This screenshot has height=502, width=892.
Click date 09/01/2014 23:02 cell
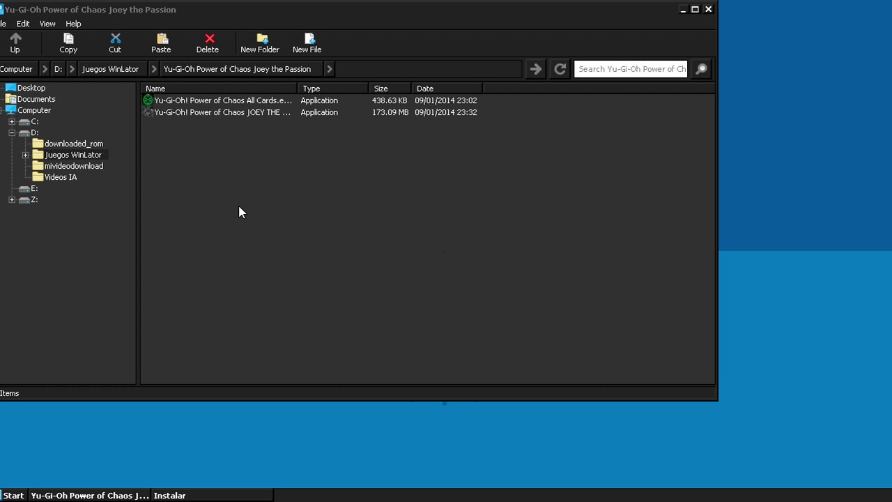pos(446,100)
